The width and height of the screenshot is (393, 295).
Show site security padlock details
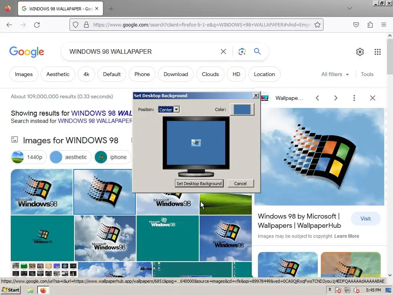86,25
